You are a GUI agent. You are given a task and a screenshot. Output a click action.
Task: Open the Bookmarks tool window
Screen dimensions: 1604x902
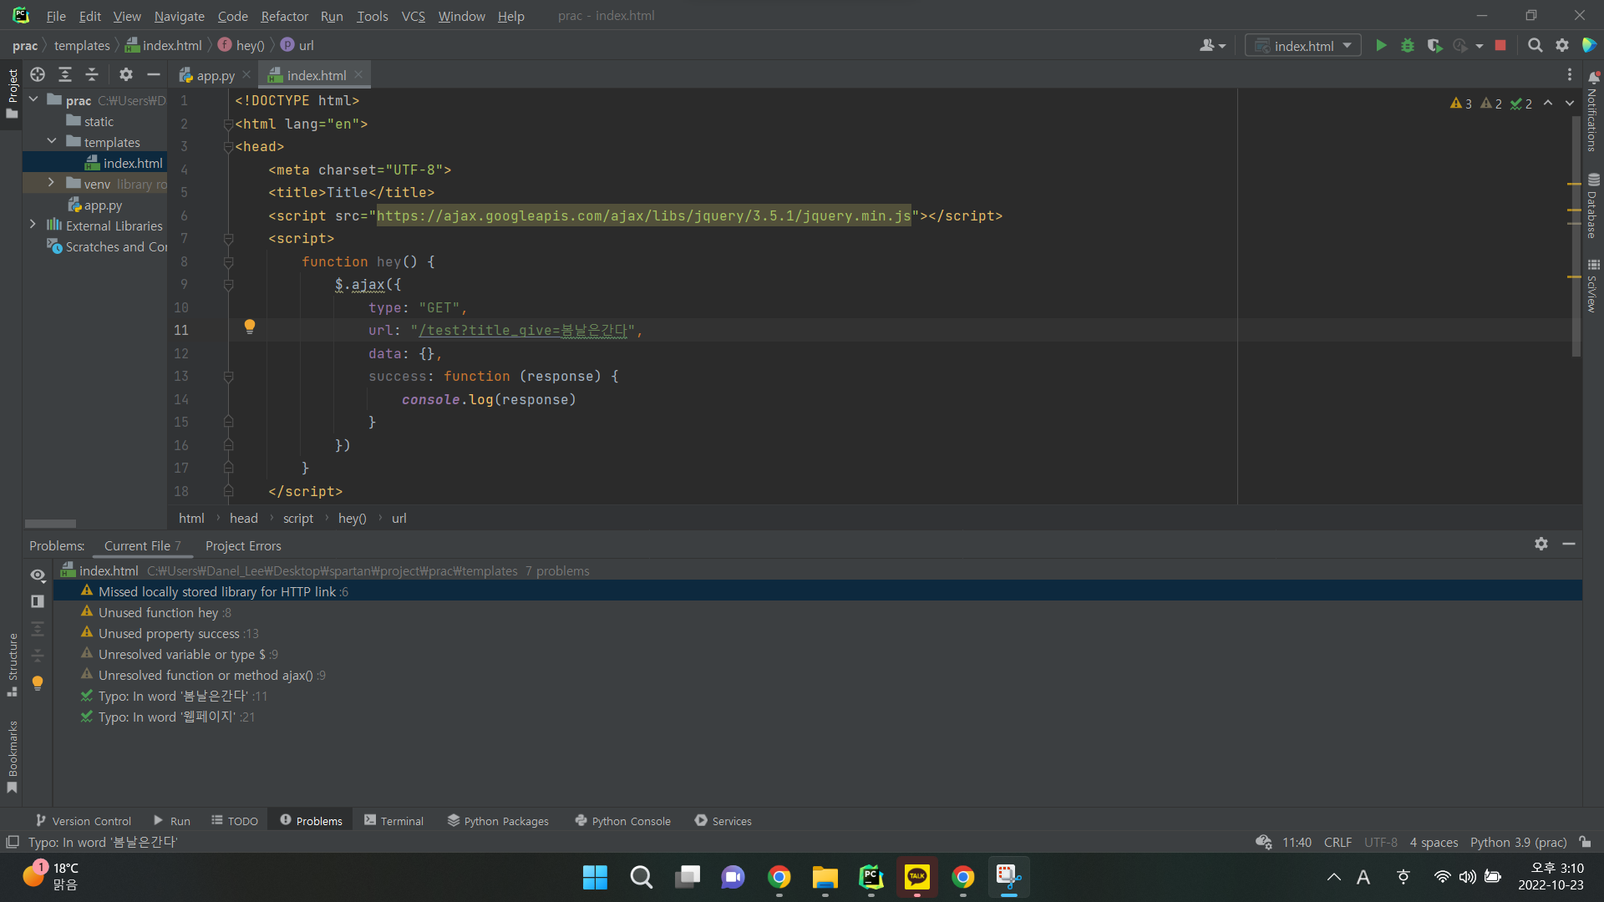(x=13, y=757)
